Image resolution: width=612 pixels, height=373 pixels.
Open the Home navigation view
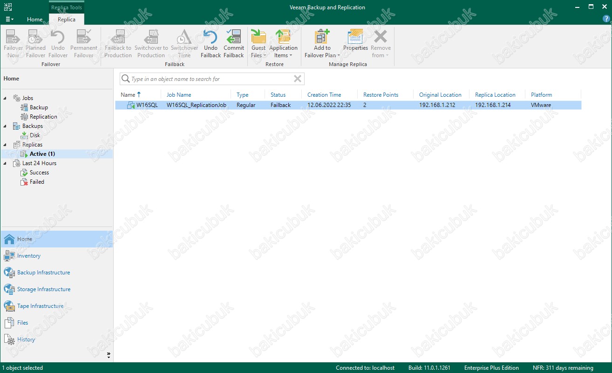tap(56, 239)
